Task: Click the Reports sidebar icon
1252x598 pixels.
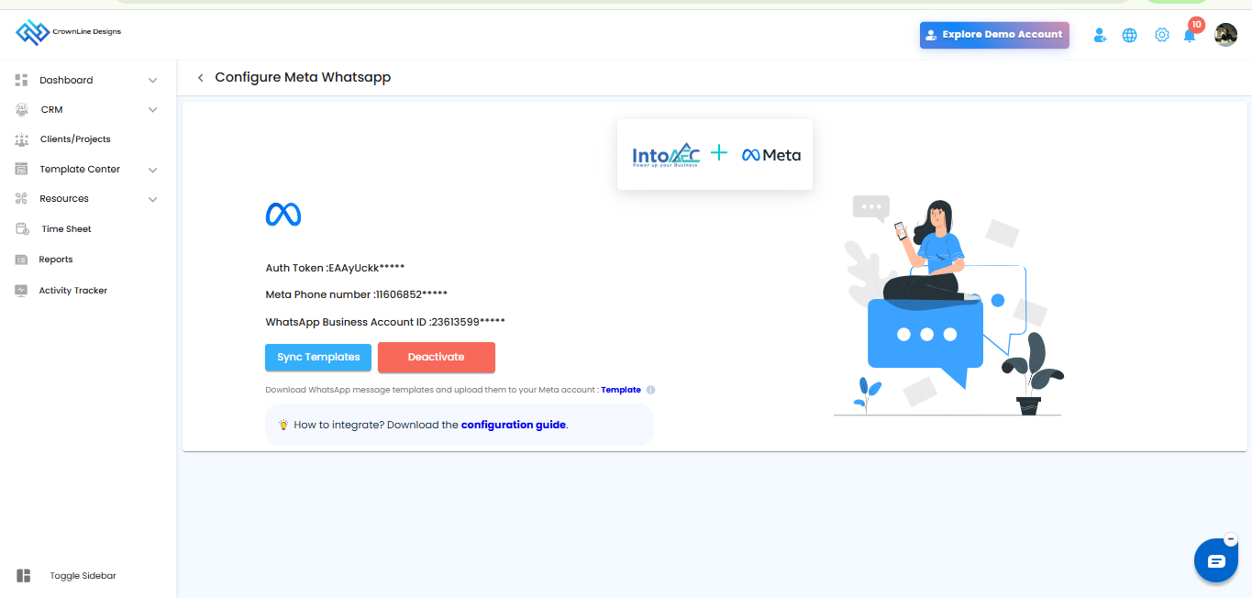Action: tap(22, 260)
